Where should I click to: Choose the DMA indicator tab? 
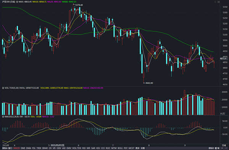[29, 148]
